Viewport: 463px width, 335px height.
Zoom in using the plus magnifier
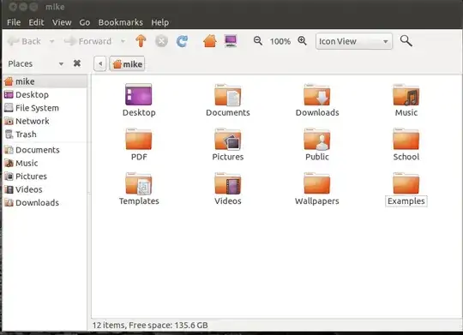tap(302, 41)
